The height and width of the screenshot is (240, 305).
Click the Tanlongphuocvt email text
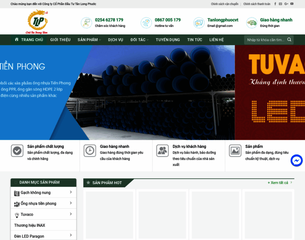point(223,20)
